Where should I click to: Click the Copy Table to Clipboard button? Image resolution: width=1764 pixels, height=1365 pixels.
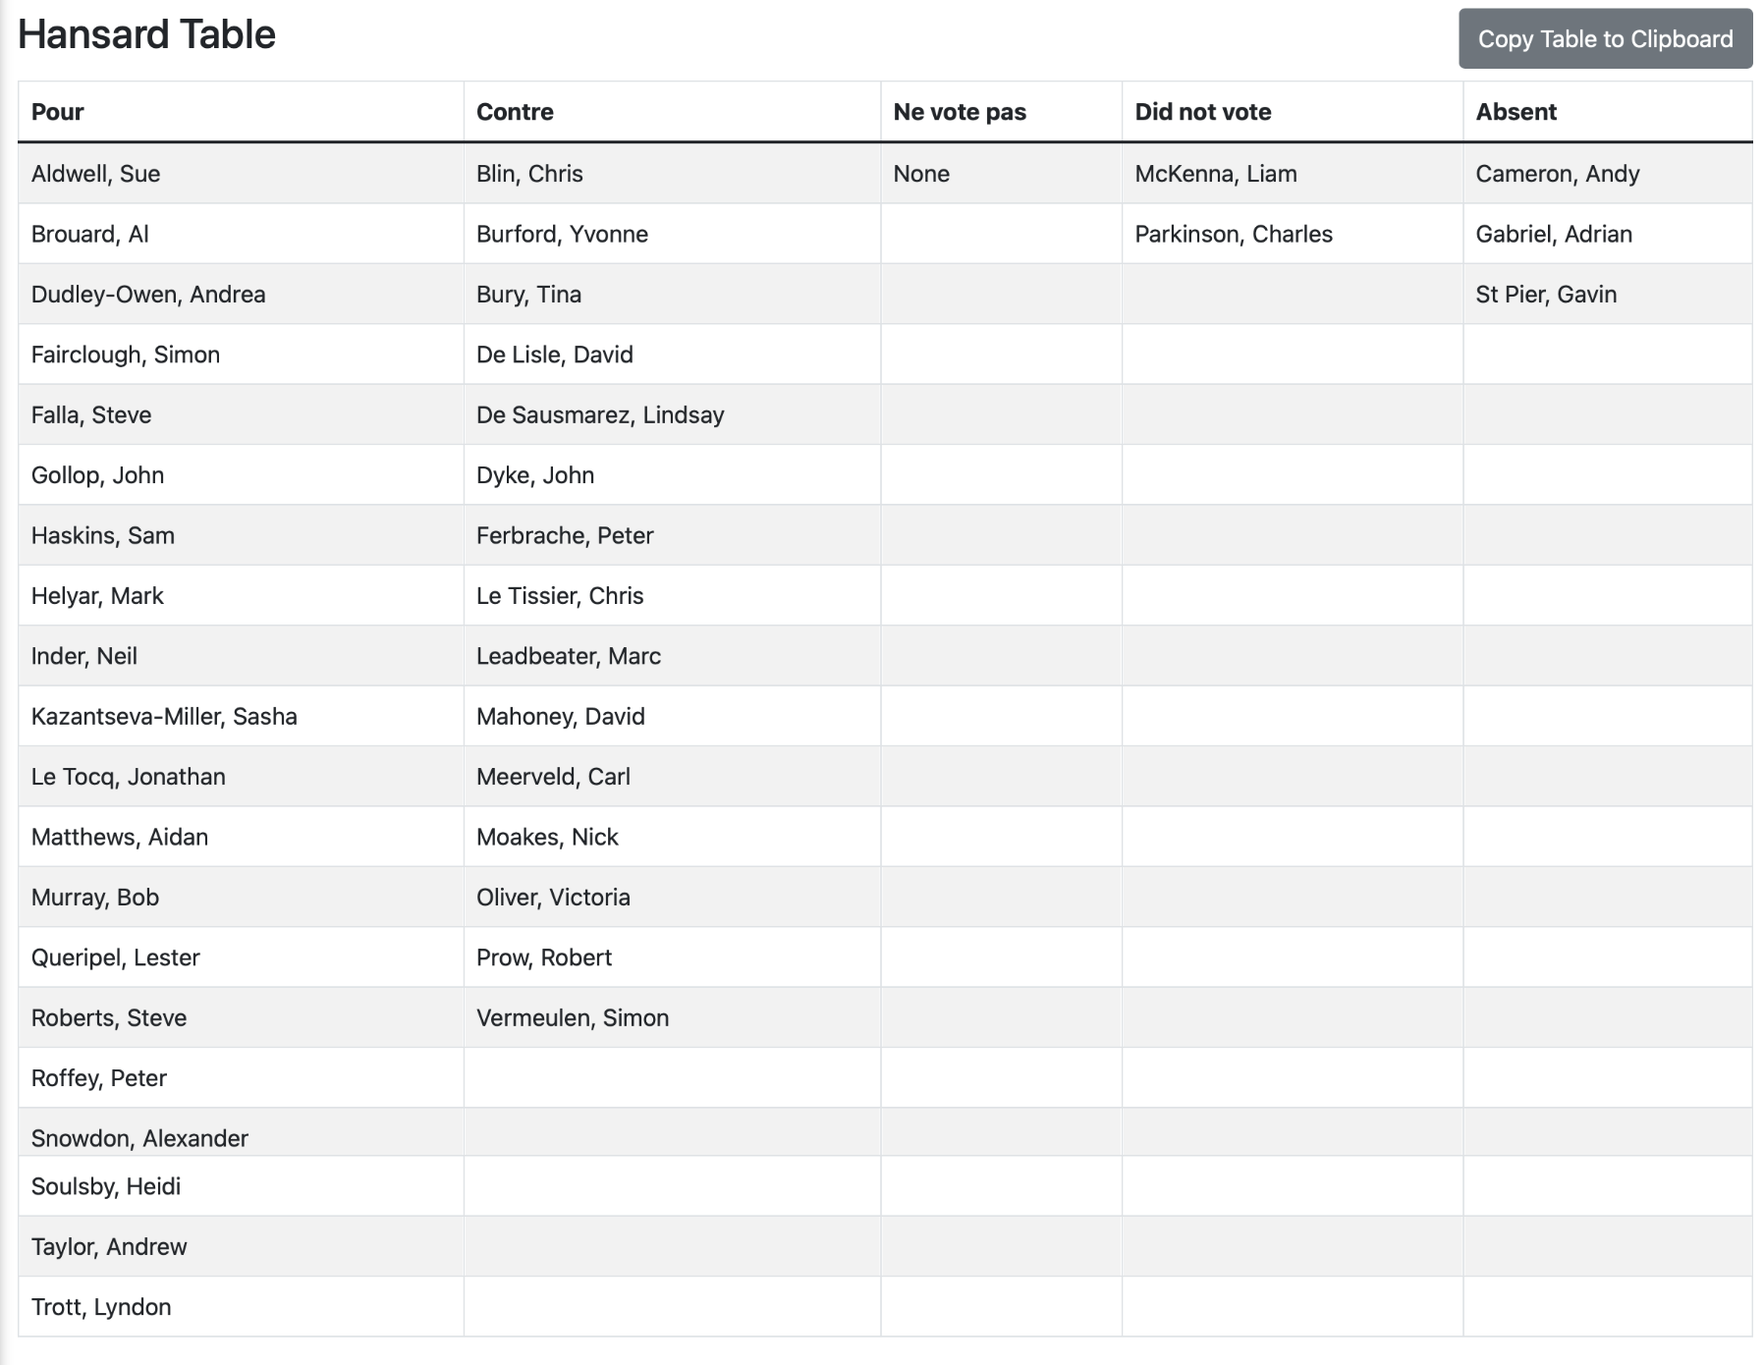coord(1605,39)
